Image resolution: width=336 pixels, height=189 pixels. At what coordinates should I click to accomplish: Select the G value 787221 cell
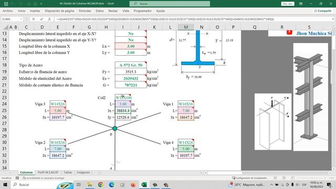(131, 85)
